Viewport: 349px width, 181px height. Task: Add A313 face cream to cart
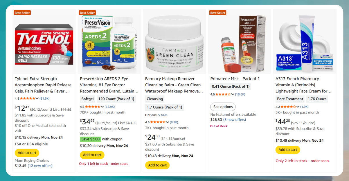[288, 150]
